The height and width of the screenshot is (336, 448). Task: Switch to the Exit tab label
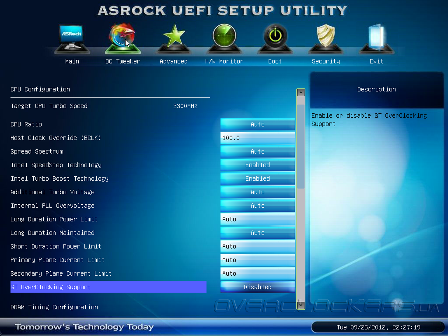376,61
